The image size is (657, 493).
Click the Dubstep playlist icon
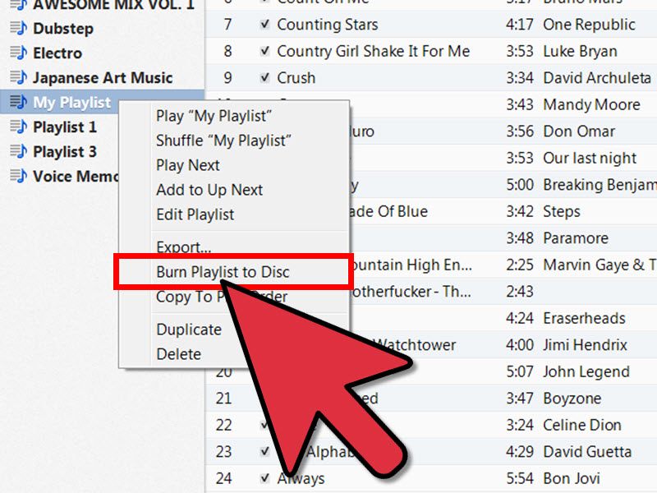(18, 28)
